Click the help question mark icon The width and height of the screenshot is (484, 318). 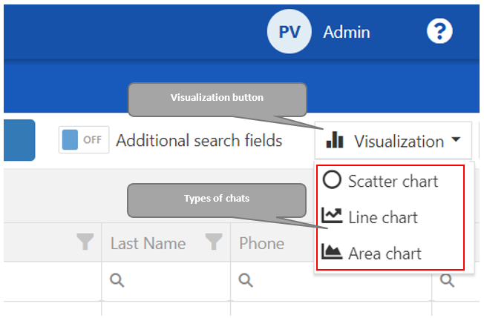point(439,31)
